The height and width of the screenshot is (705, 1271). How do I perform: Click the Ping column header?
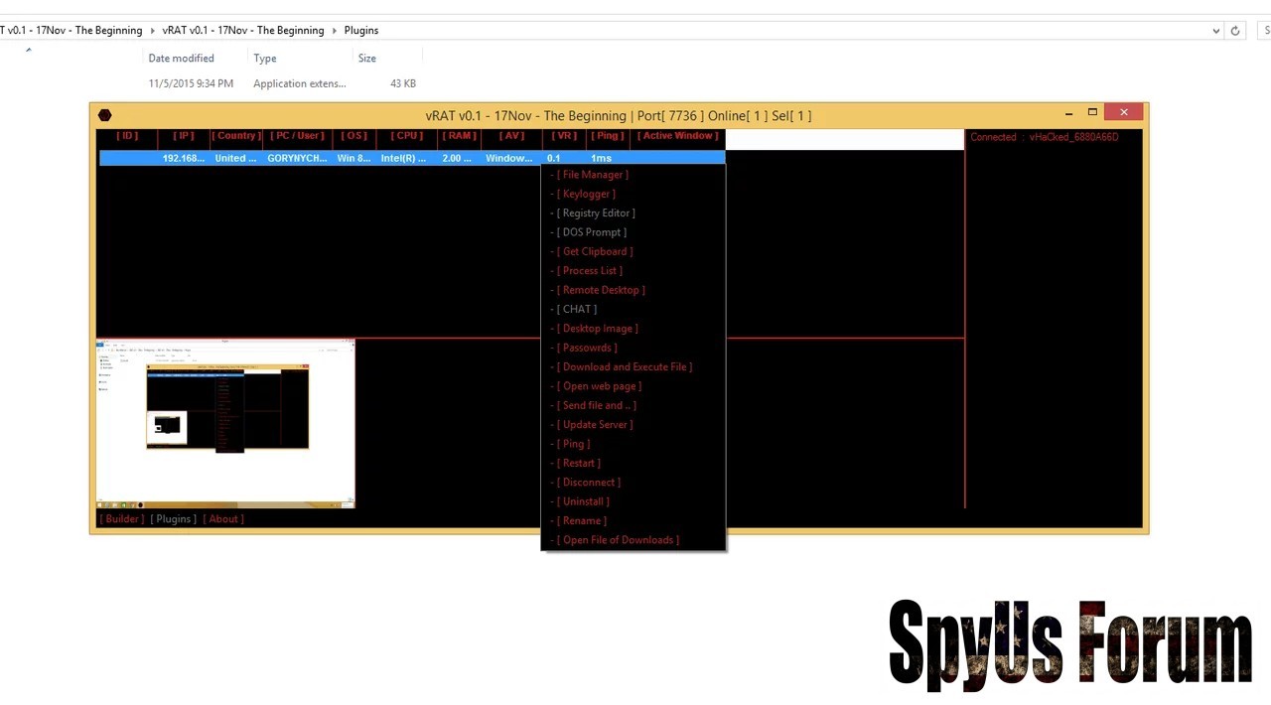607,136
